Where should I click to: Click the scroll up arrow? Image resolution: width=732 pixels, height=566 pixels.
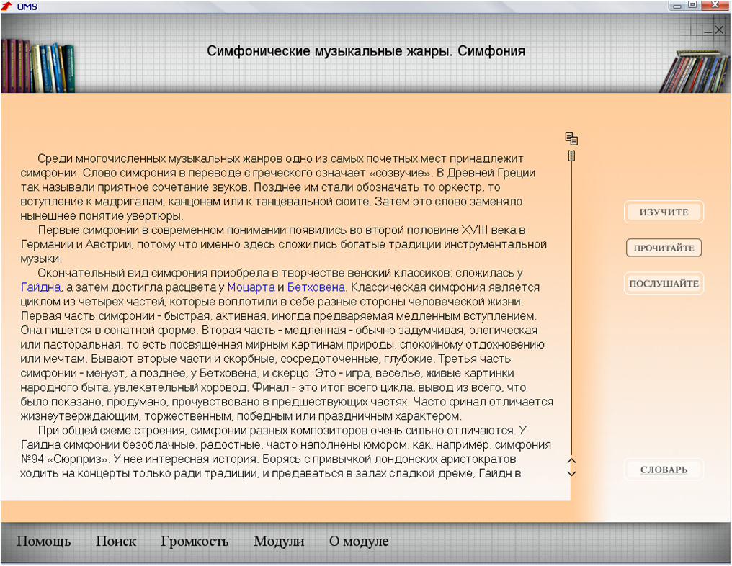571,461
